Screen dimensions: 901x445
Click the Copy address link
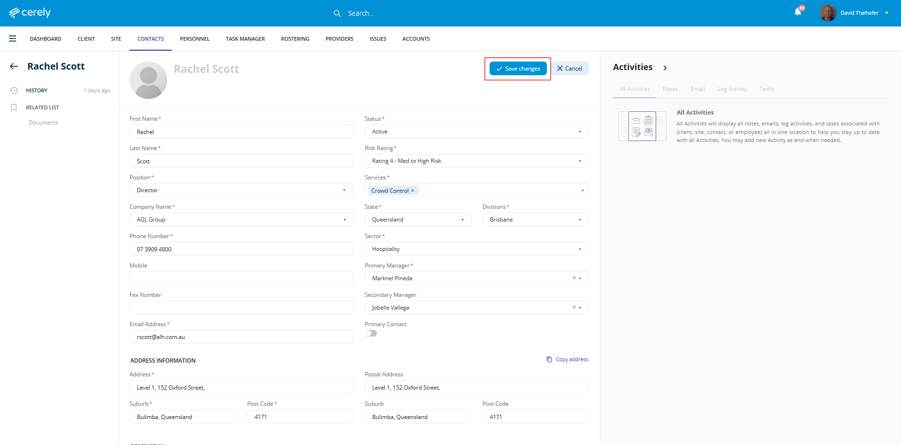[x=567, y=359]
